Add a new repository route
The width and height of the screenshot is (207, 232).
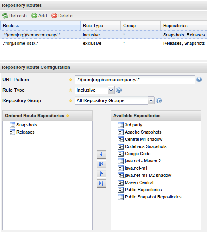pyautogui.click(x=39, y=16)
